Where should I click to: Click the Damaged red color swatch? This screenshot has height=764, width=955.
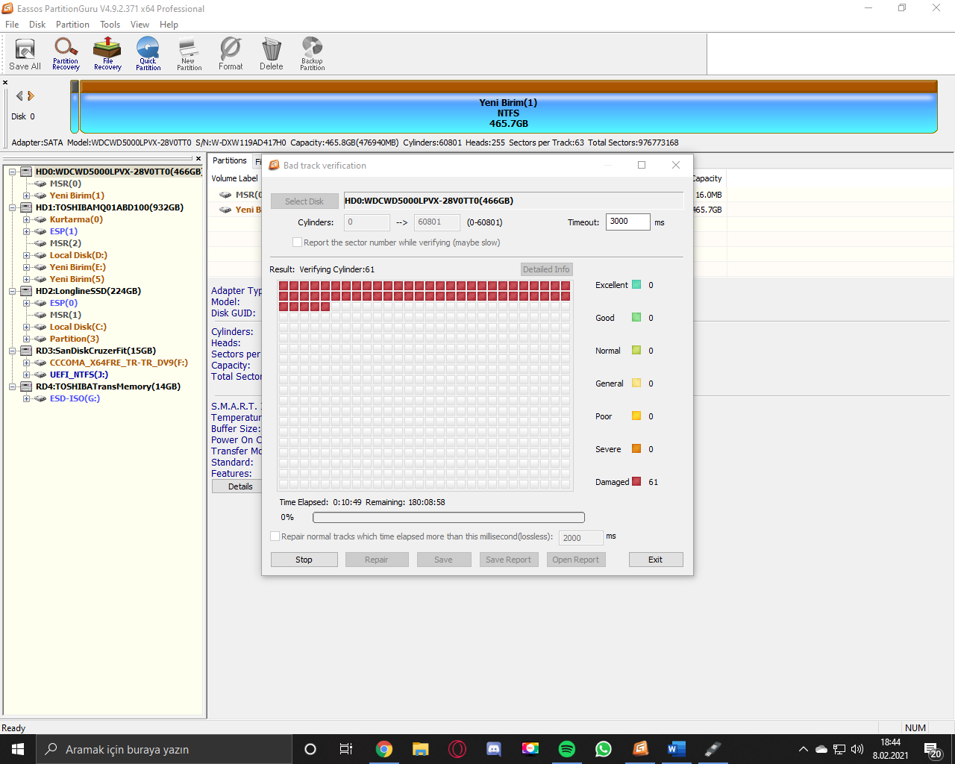pos(636,481)
